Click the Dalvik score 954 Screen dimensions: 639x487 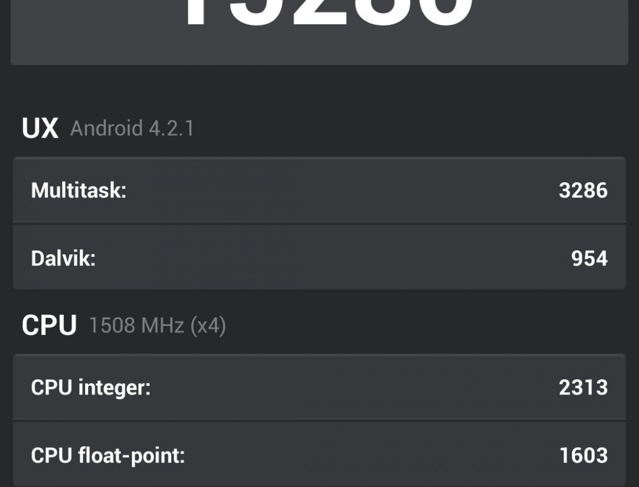click(x=589, y=259)
